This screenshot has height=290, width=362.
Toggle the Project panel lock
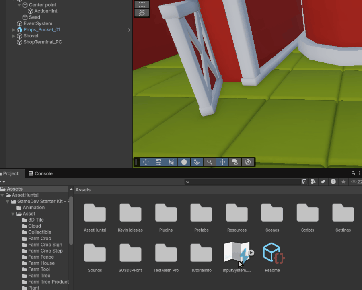(353, 173)
